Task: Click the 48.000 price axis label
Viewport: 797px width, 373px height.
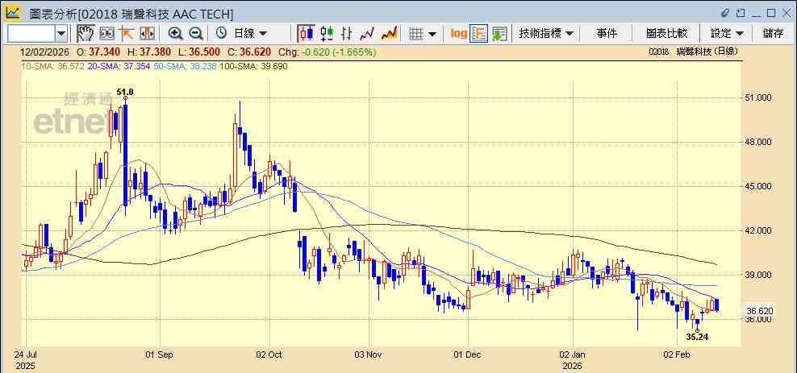Action: (x=759, y=142)
